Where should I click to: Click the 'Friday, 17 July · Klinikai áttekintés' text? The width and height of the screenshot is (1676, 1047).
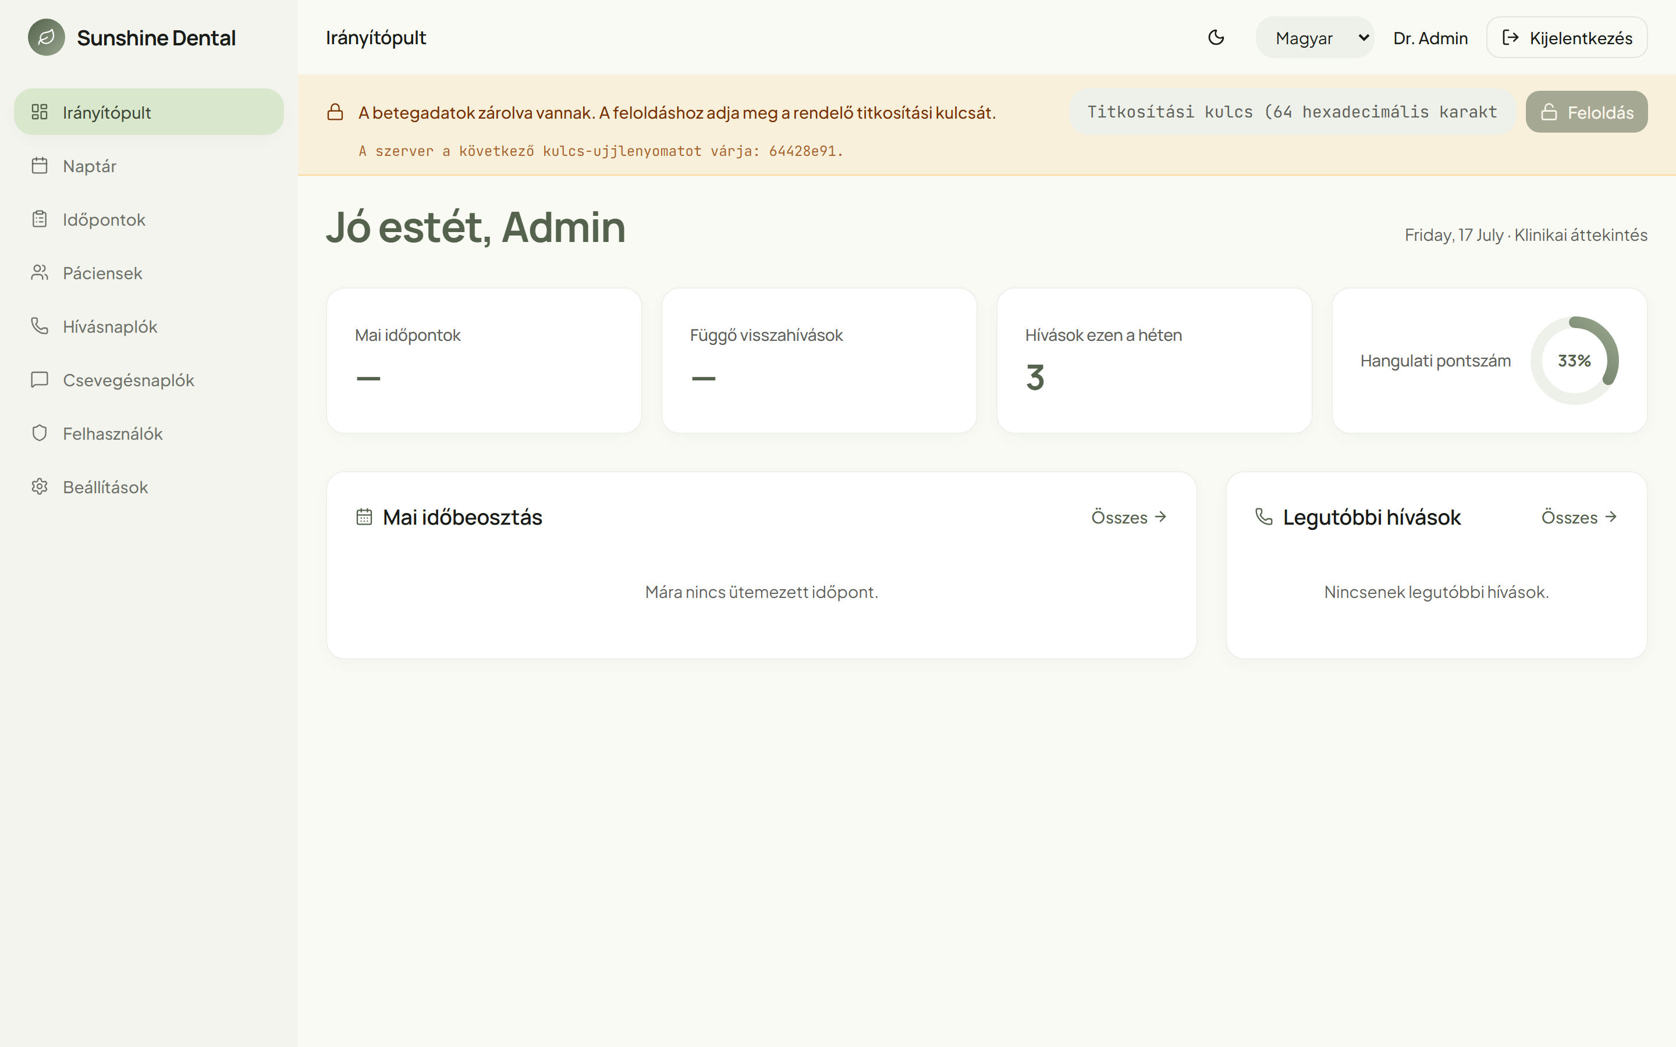coord(1526,236)
